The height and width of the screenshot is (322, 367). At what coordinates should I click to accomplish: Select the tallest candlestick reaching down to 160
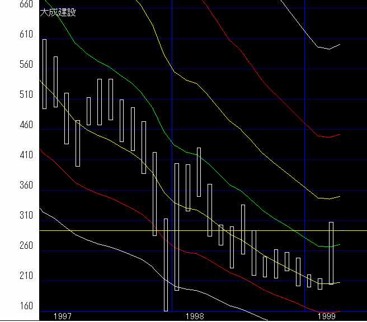[166, 264]
